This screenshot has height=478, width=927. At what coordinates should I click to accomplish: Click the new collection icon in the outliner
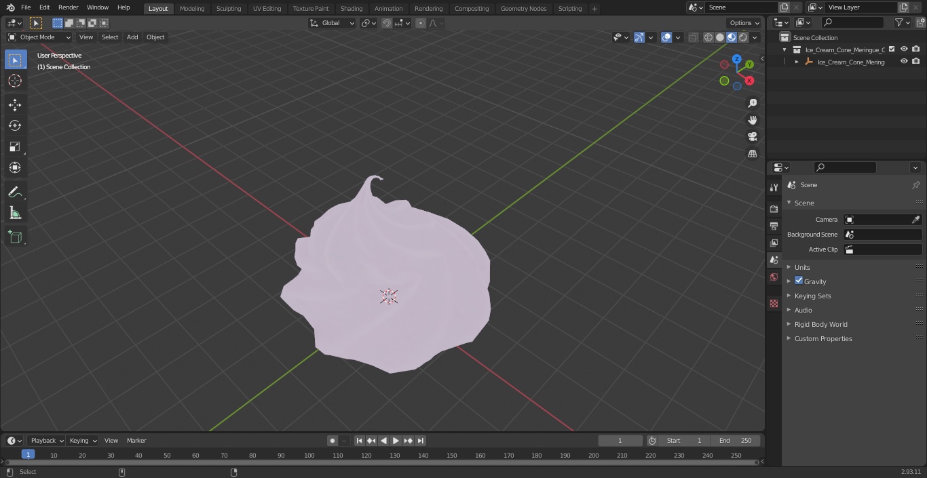(x=920, y=22)
